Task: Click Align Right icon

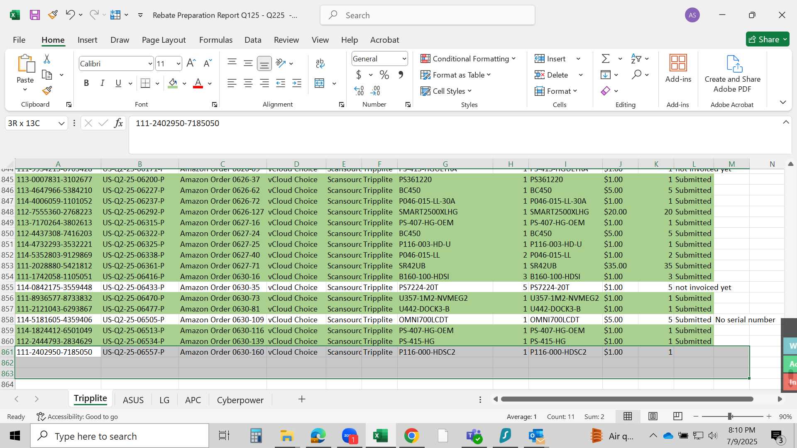Action: click(x=264, y=83)
